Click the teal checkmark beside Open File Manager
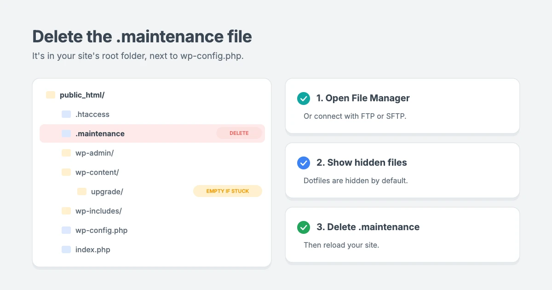 click(x=304, y=98)
